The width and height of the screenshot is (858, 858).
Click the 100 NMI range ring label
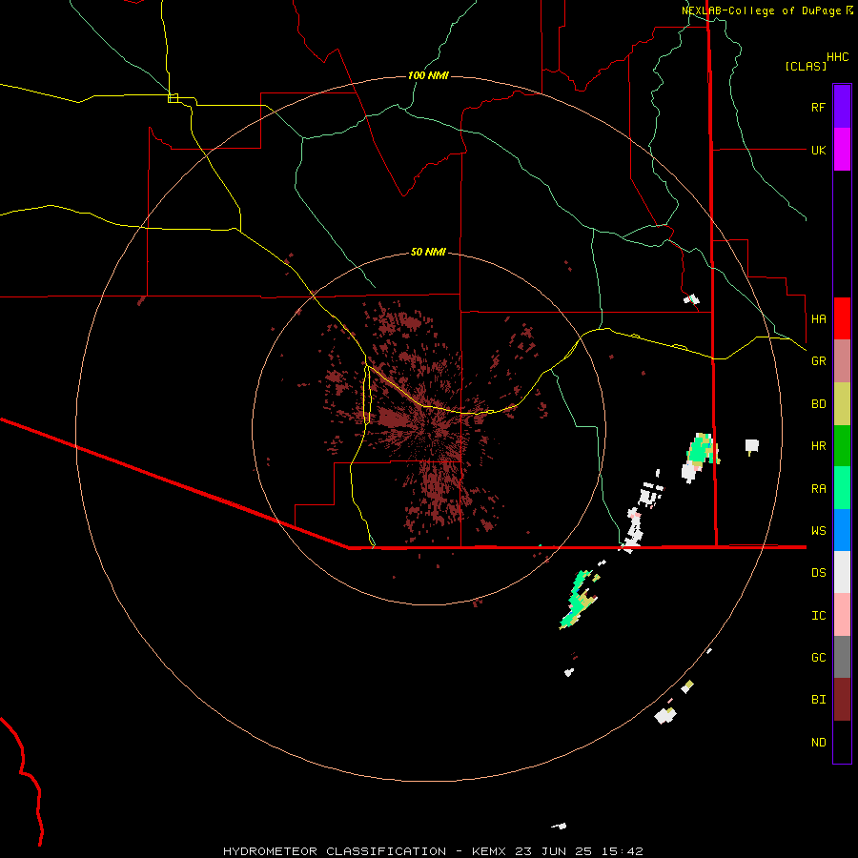coord(428,75)
